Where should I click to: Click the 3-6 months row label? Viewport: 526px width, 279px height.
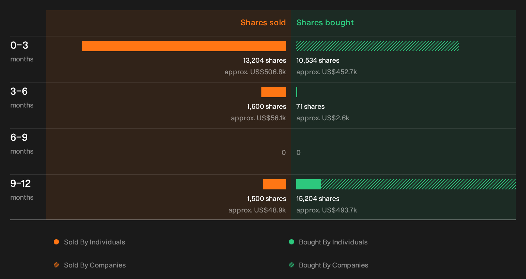click(x=22, y=98)
